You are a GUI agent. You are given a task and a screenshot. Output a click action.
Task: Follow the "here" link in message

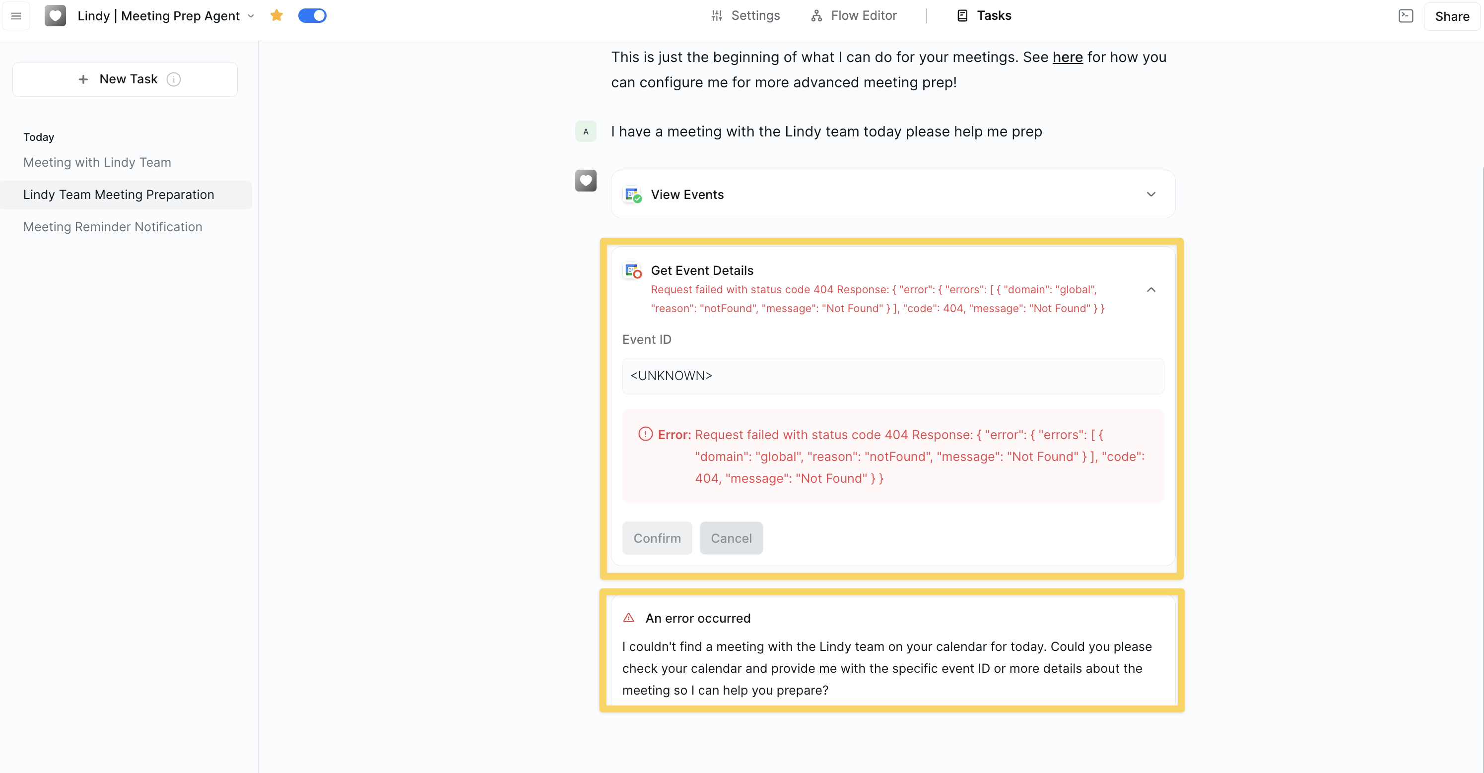[1067, 57]
